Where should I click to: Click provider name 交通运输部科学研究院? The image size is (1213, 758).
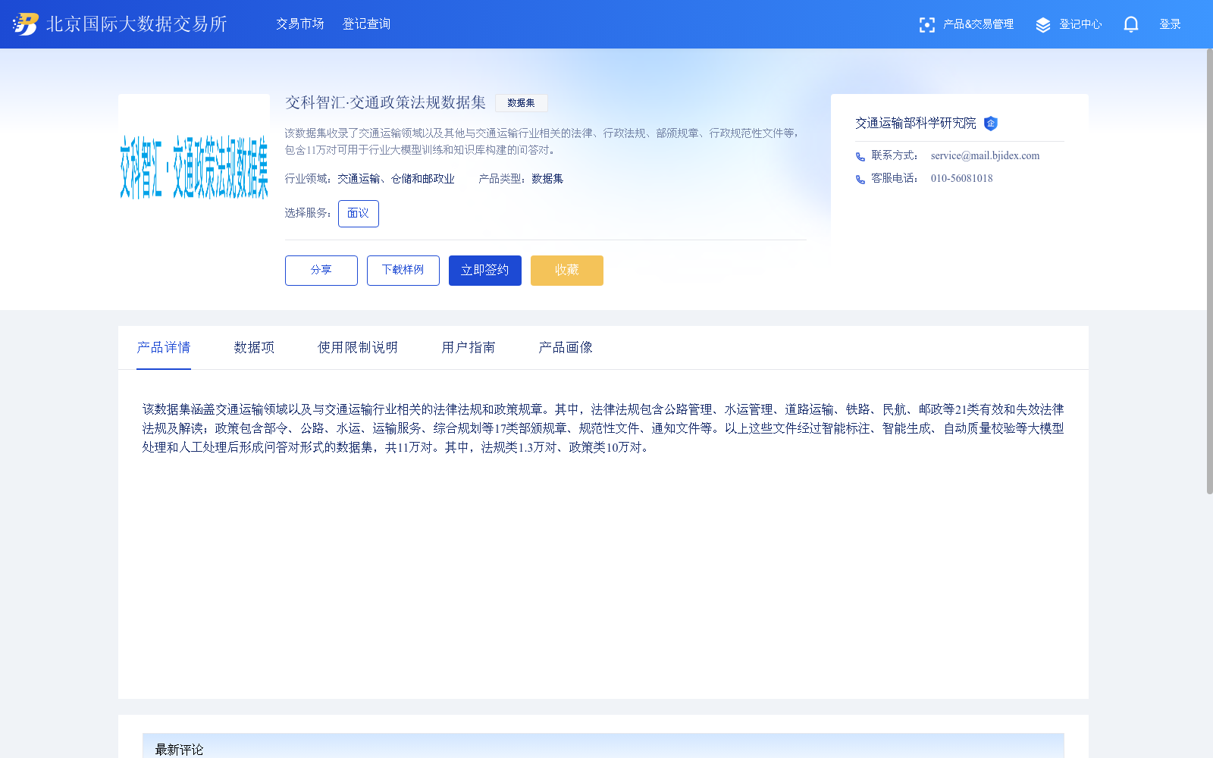click(x=916, y=124)
